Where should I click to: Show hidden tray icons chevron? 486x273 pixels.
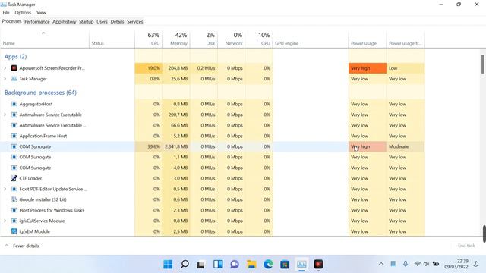point(381,264)
